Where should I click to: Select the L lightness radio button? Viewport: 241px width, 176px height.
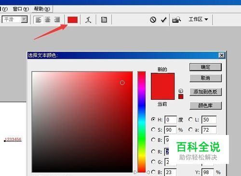pyautogui.click(x=190, y=120)
